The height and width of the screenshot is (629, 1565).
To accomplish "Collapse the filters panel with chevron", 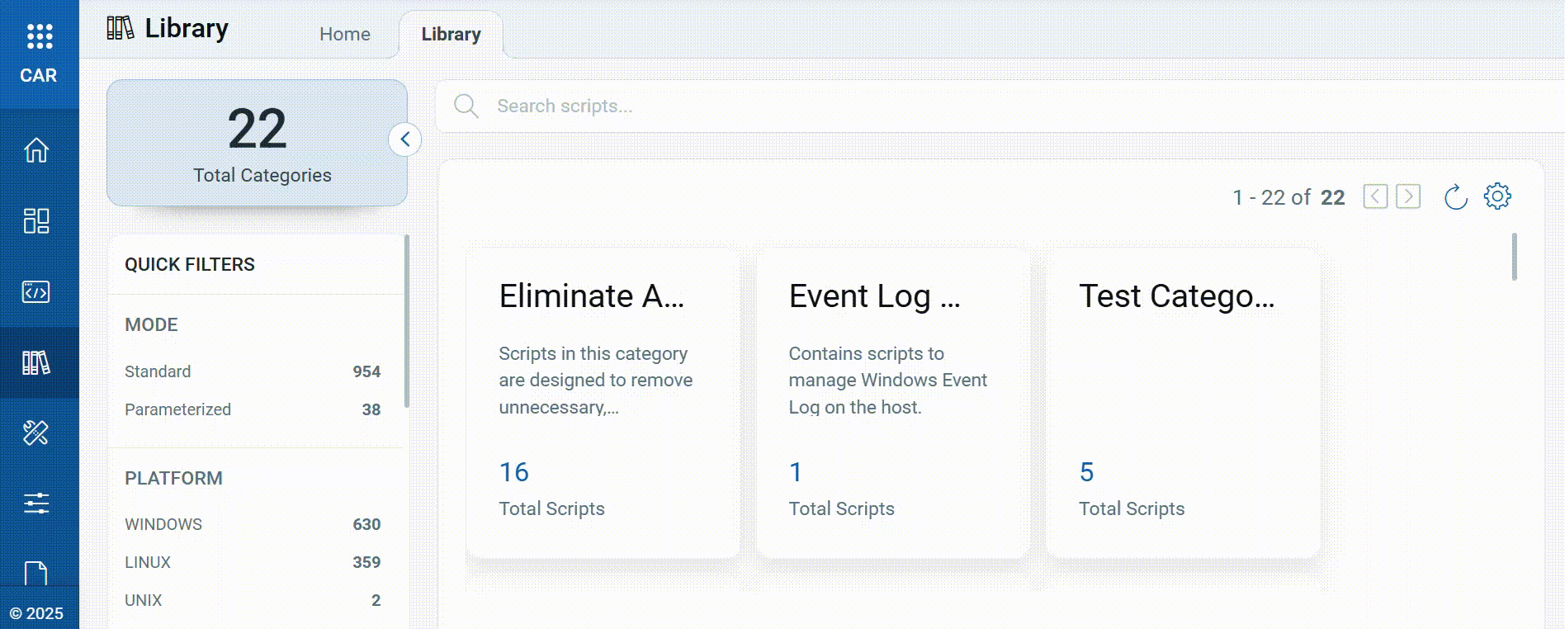I will (x=404, y=140).
